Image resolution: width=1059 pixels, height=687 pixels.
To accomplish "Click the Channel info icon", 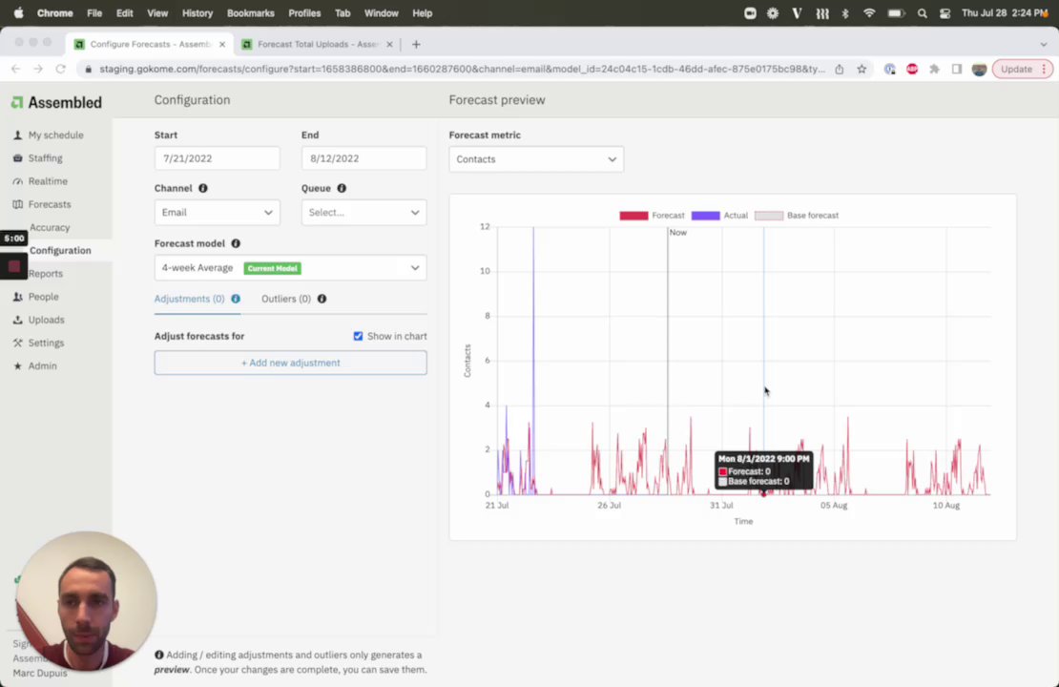I will 202,189.
